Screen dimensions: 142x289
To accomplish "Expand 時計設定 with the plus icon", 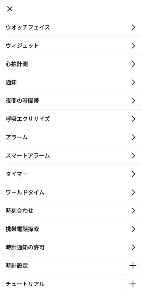I will (x=133, y=266).
